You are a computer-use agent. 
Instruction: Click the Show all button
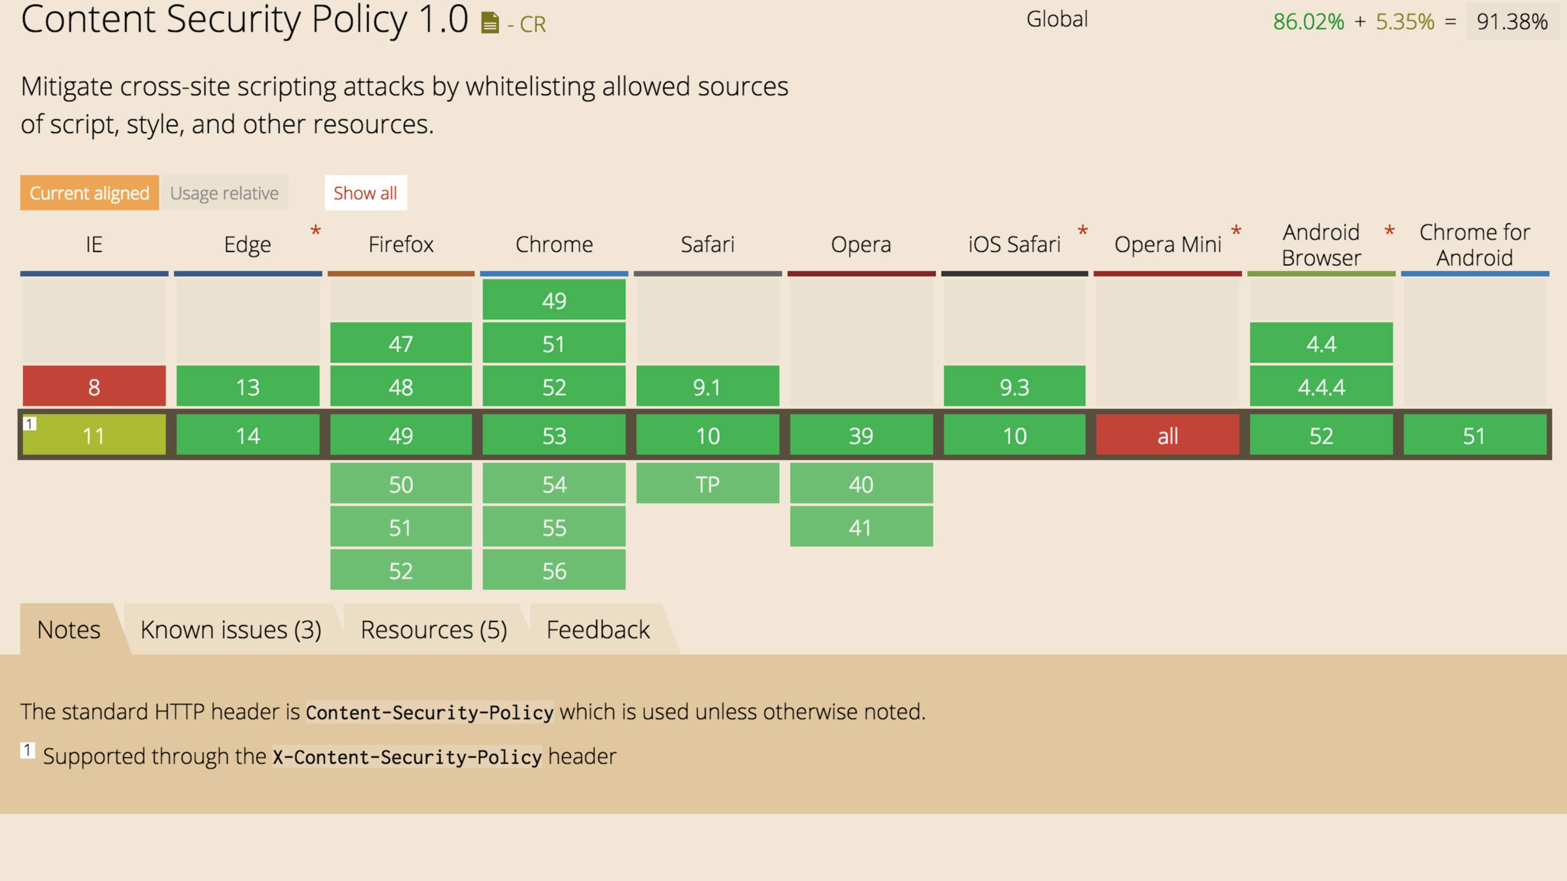[x=366, y=193]
